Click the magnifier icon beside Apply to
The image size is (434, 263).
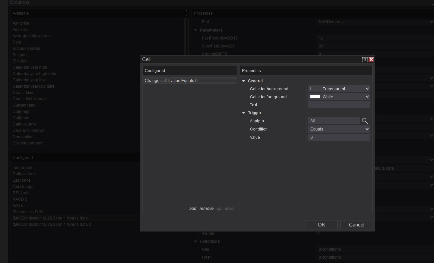pyautogui.click(x=365, y=121)
